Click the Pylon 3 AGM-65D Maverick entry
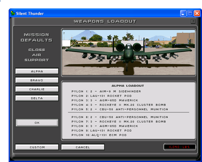This screenshot has width=202, height=162. (x=105, y=100)
